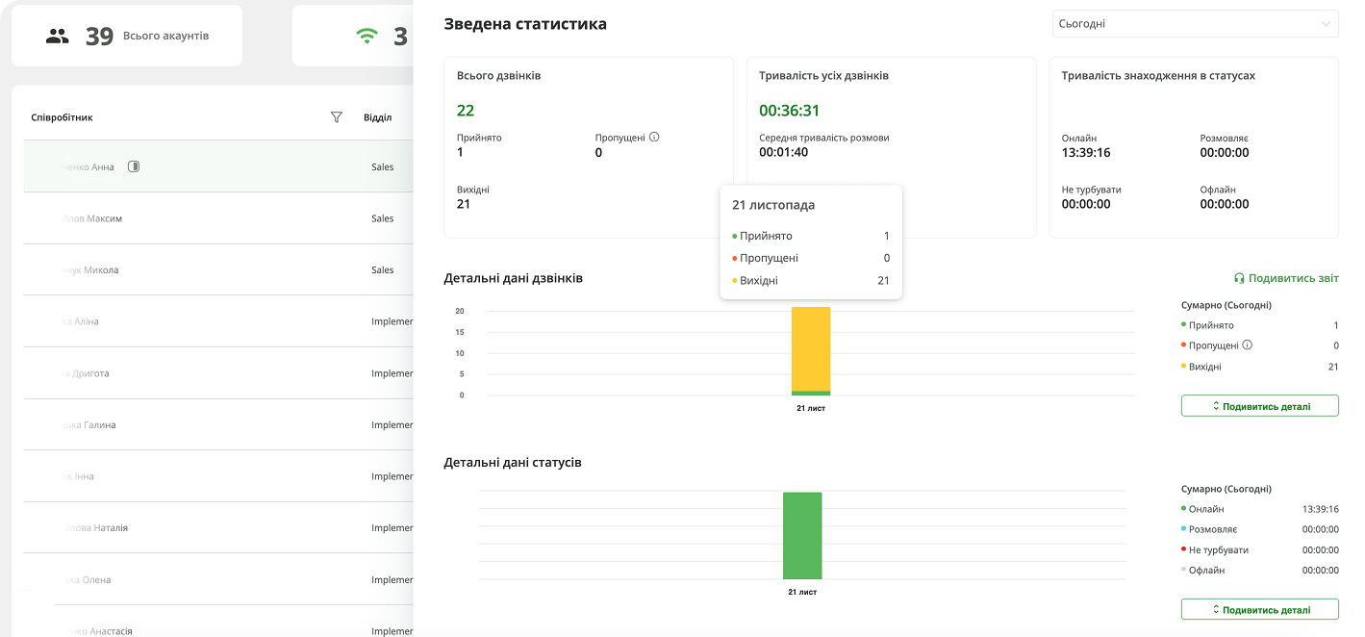The image size is (1365, 637).
Task: Expand "Подивитись деталі" under the statuses chart
Action: pyautogui.click(x=1259, y=609)
